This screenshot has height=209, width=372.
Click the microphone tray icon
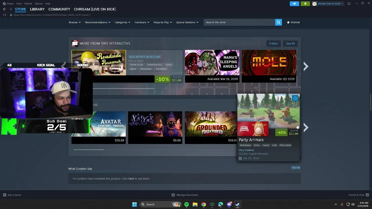click(x=342, y=204)
